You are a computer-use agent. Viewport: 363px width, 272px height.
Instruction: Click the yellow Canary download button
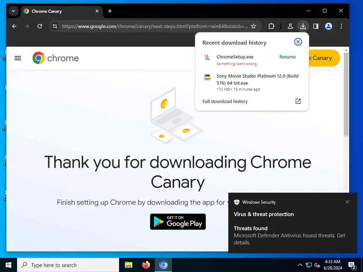tap(324, 58)
